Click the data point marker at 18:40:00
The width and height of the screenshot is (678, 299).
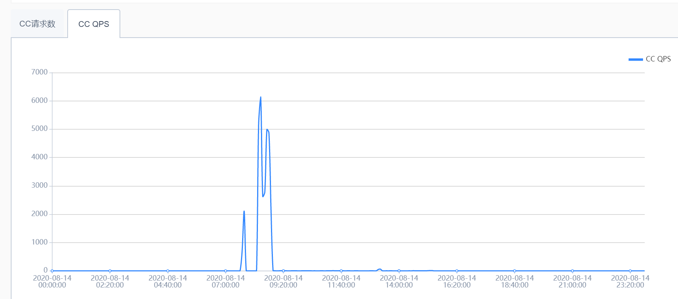tap(515, 271)
